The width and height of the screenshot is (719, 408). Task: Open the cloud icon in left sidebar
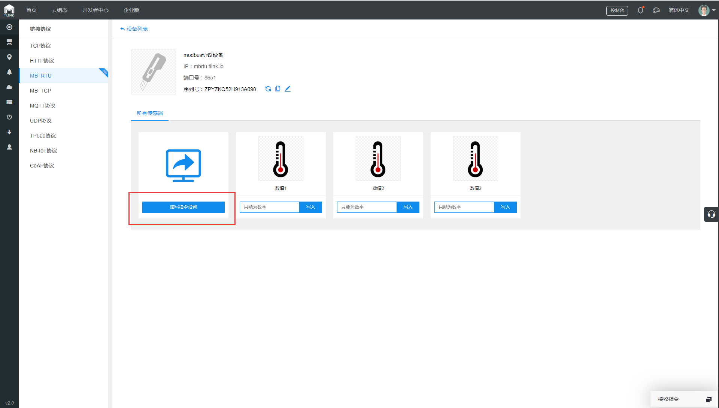9,87
